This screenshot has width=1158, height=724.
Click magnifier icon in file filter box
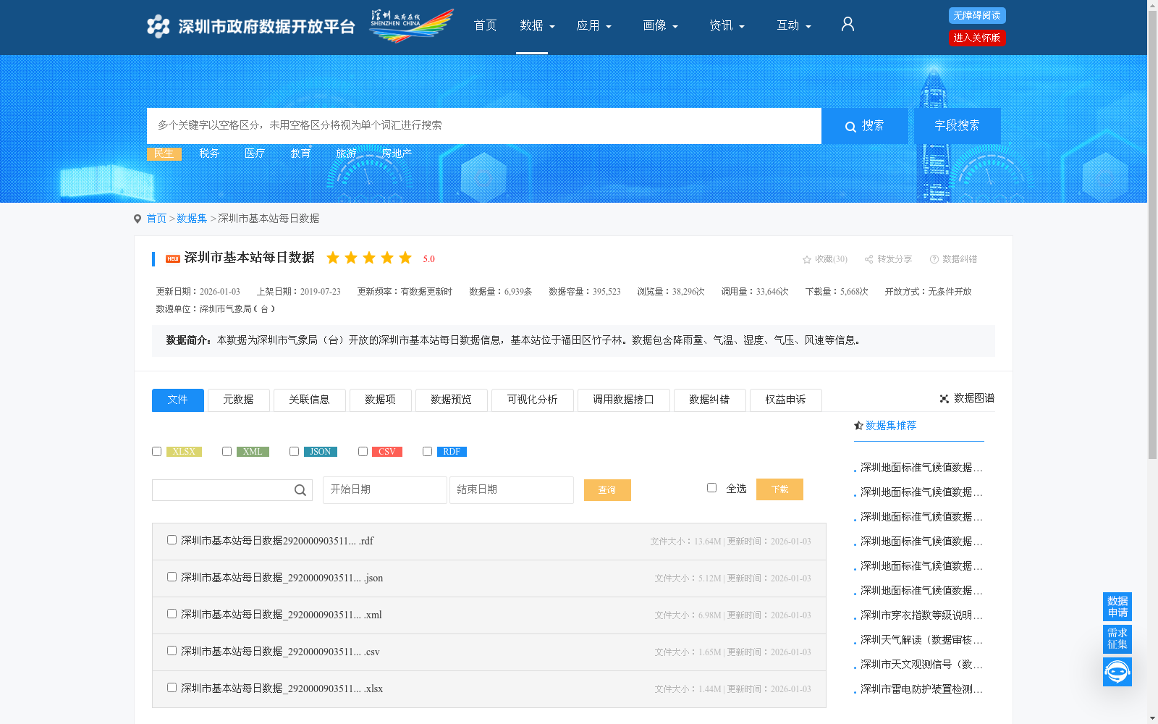click(300, 490)
